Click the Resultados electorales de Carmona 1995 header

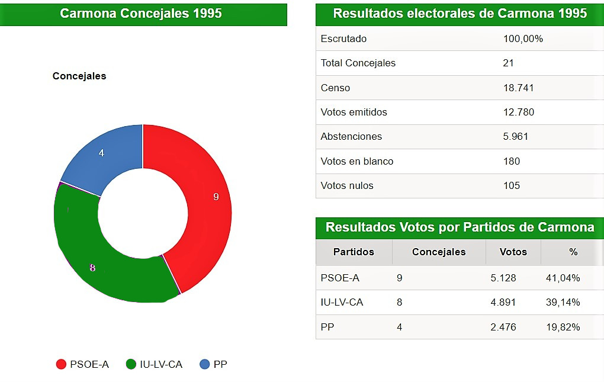[x=460, y=14]
